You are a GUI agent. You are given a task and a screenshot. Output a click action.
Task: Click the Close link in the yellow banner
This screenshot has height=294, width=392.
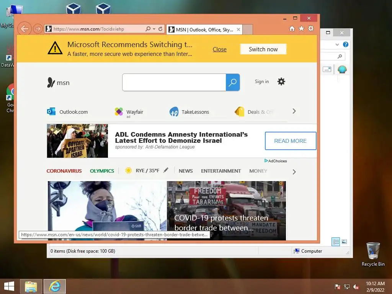[x=219, y=49]
